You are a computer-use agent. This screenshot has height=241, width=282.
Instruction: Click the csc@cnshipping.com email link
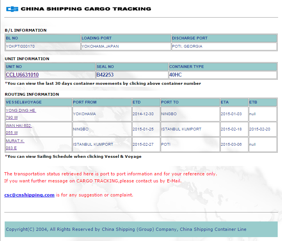tap(29, 195)
